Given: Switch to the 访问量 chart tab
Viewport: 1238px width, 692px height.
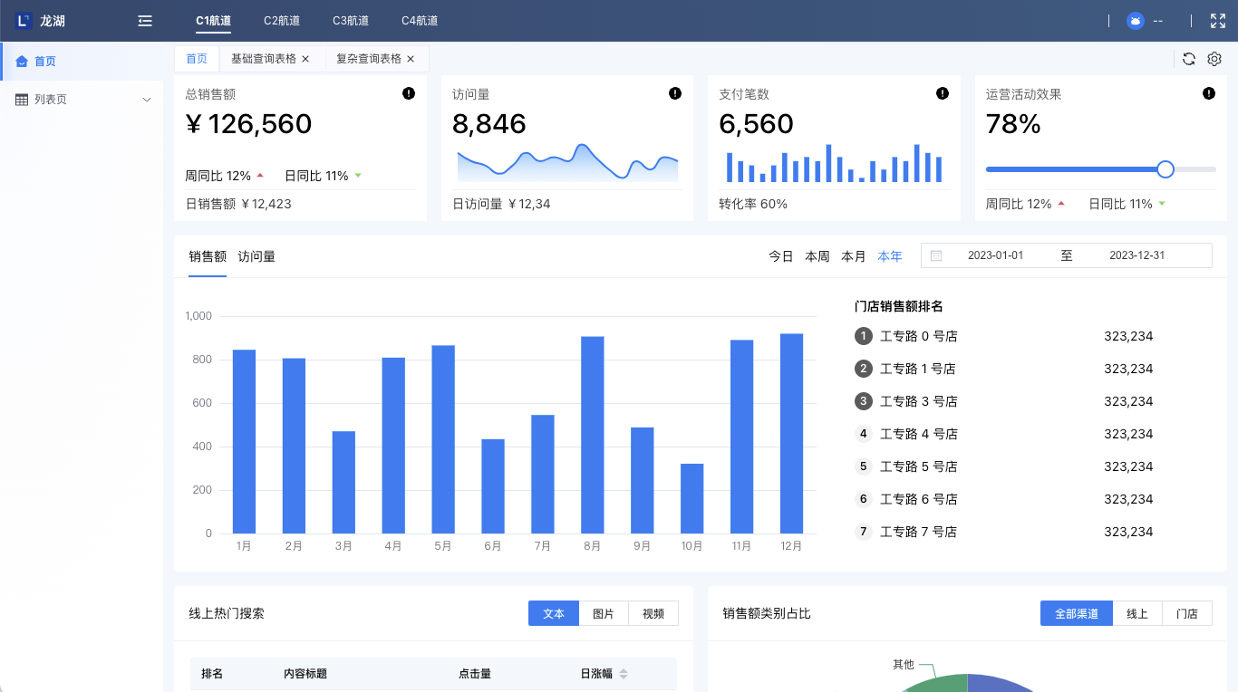Looking at the screenshot, I should (x=256, y=256).
